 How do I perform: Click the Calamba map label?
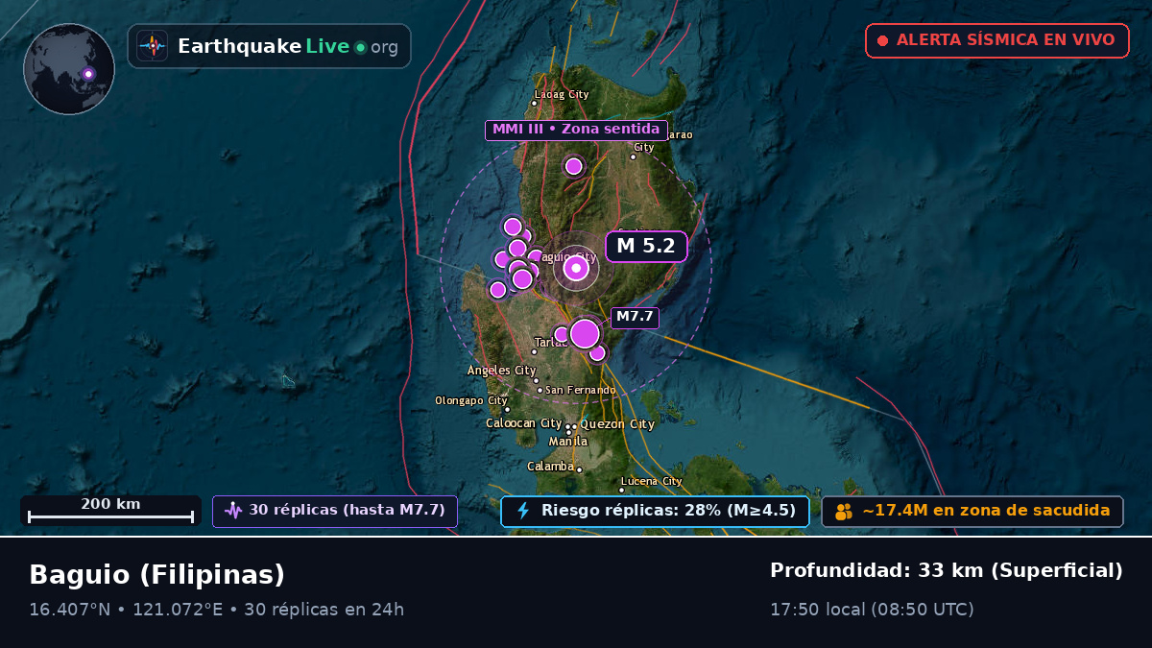tap(551, 467)
